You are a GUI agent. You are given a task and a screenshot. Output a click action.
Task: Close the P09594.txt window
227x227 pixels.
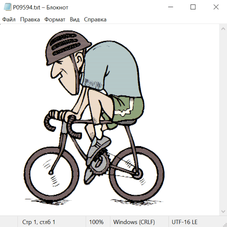pos(216,7)
